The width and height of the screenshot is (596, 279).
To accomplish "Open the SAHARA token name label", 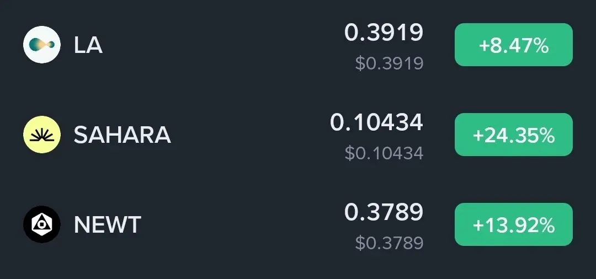I will point(123,135).
